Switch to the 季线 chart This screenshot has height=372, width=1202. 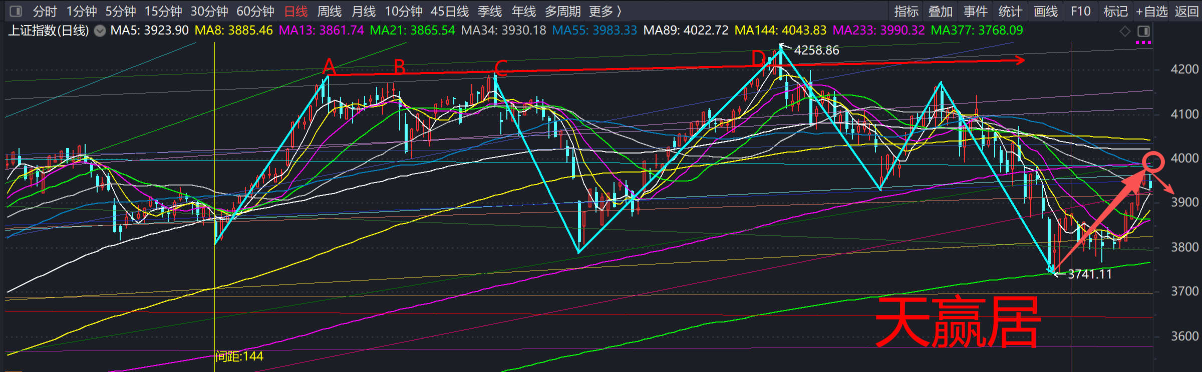click(490, 11)
